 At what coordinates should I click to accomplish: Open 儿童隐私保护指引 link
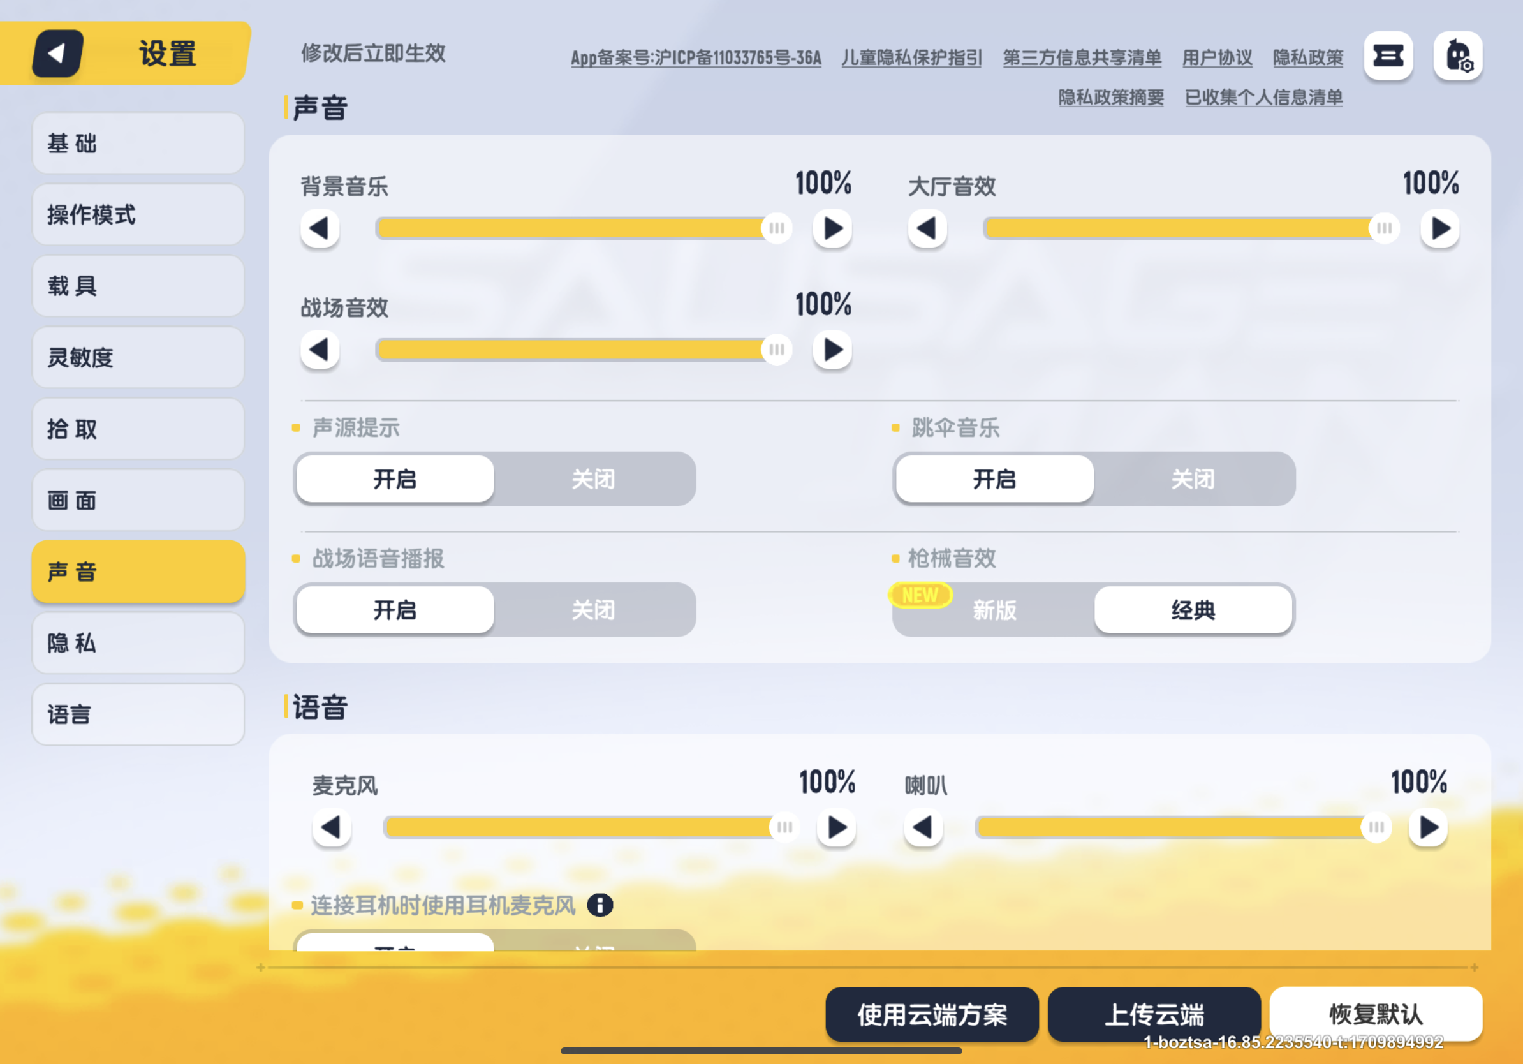(911, 59)
